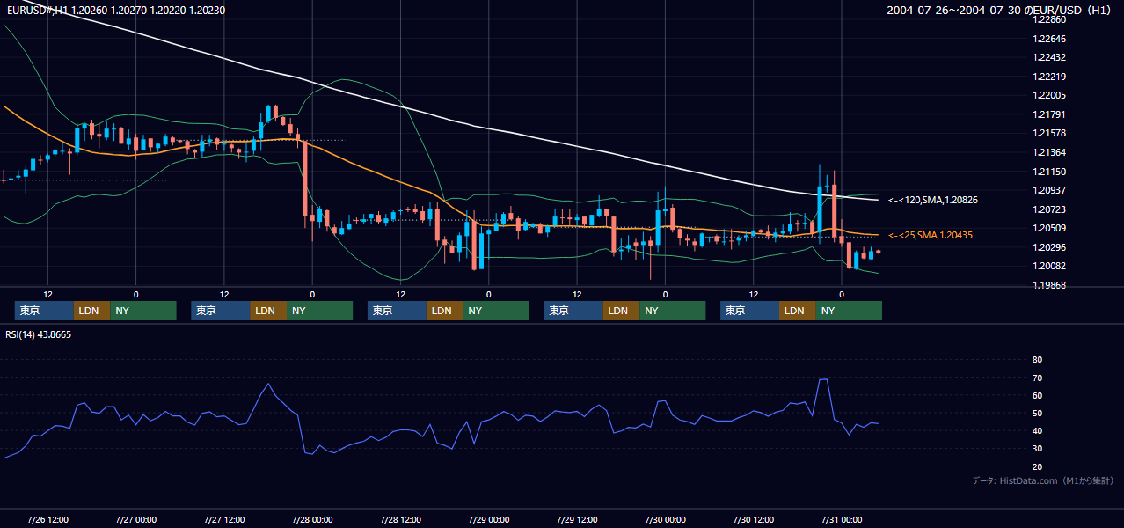Select the 7/27 00:00 time label
Viewport: 1124px width, 528px height.
pos(135,520)
